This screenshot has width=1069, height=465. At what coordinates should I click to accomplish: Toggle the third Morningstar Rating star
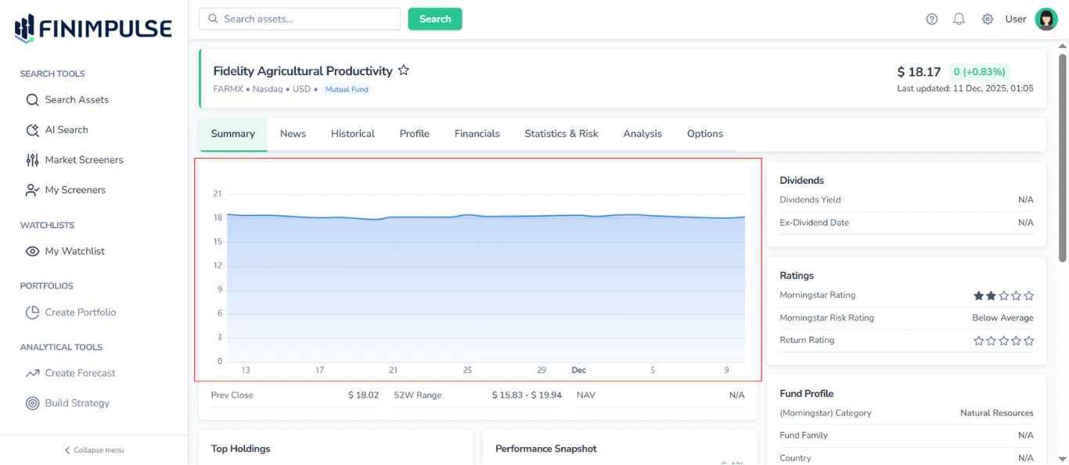tap(1003, 295)
